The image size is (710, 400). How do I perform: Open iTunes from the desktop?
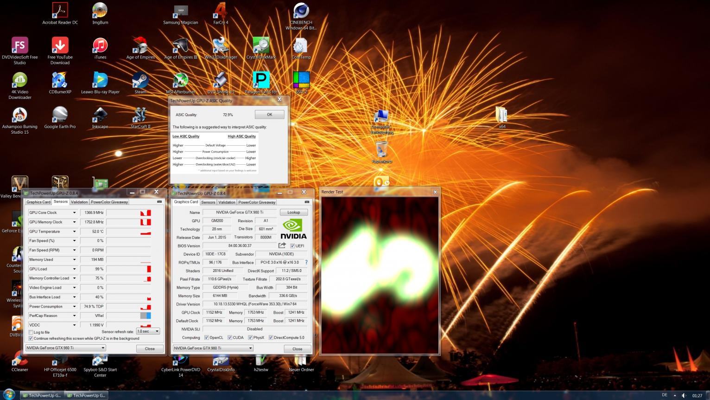pos(100,48)
